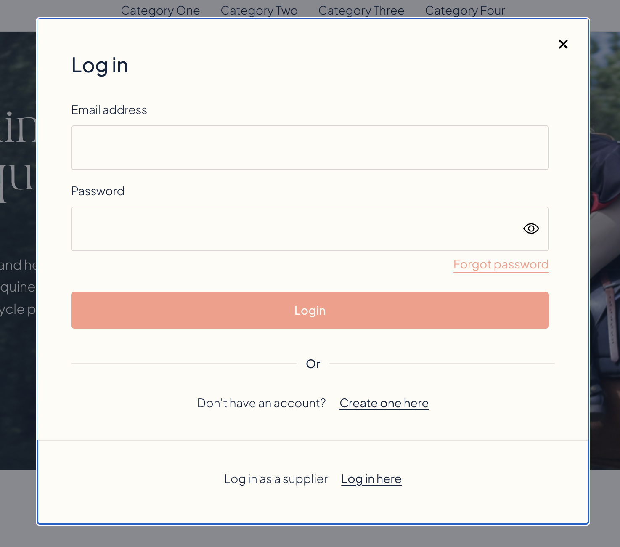Click the Create one here link
620x547 pixels.
[x=384, y=403]
